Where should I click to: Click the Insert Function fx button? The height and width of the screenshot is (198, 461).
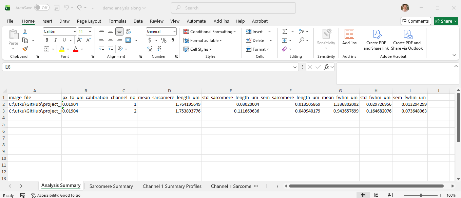[x=326, y=67]
